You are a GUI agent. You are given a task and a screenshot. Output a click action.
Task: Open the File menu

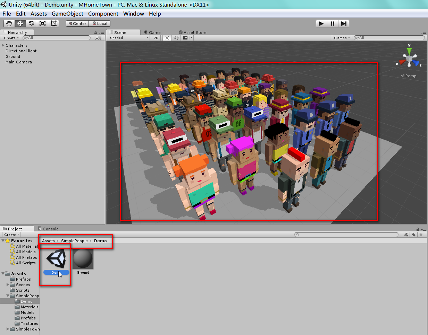[7, 14]
